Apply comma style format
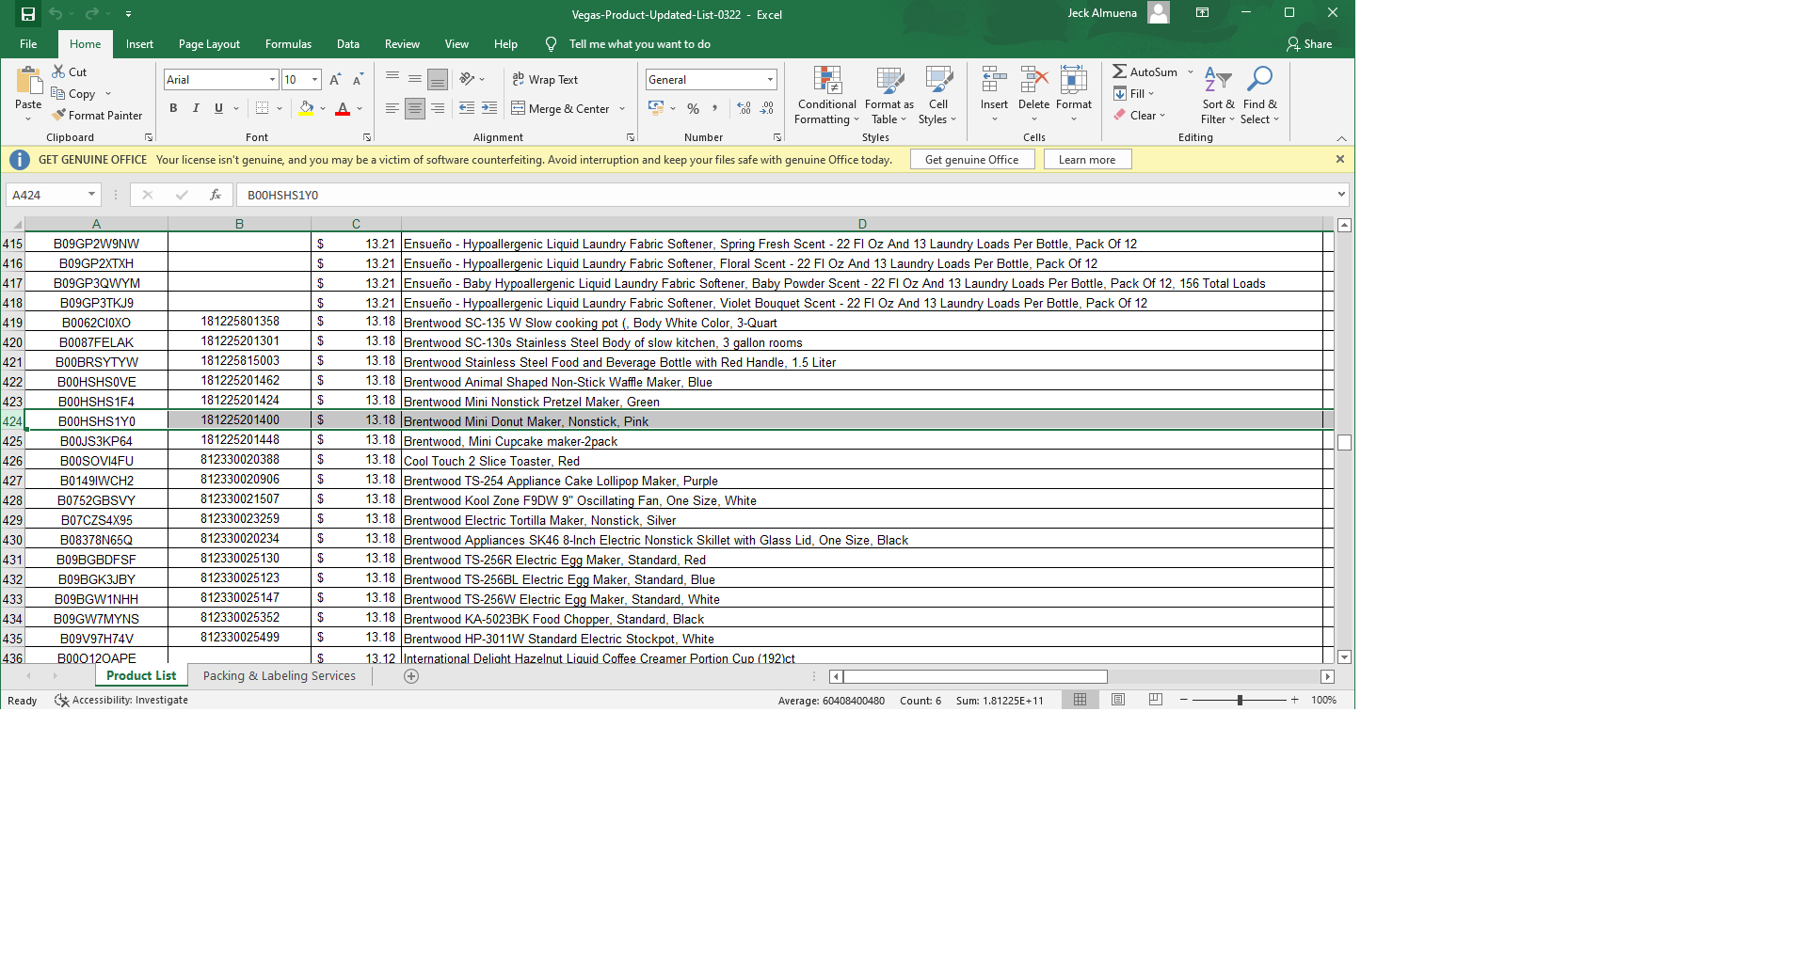The height and width of the screenshot is (980, 1809). click(x=715, y=109)
